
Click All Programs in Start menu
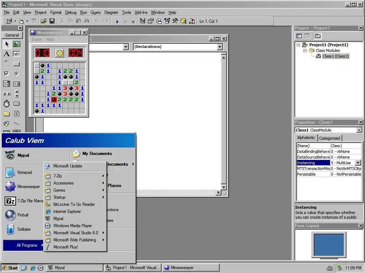pyautogui.click(x=23, y=245)
